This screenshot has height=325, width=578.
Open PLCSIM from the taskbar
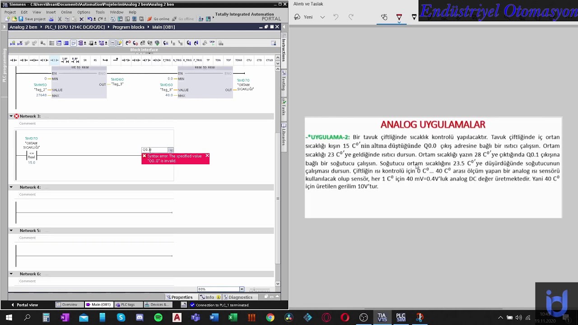401,318
